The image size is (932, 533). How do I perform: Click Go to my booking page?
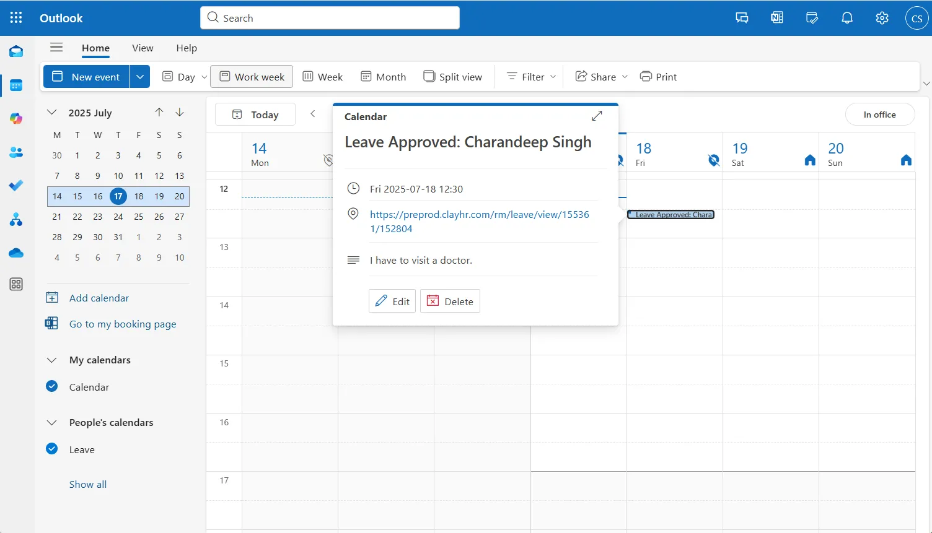(x=123, y=324)
